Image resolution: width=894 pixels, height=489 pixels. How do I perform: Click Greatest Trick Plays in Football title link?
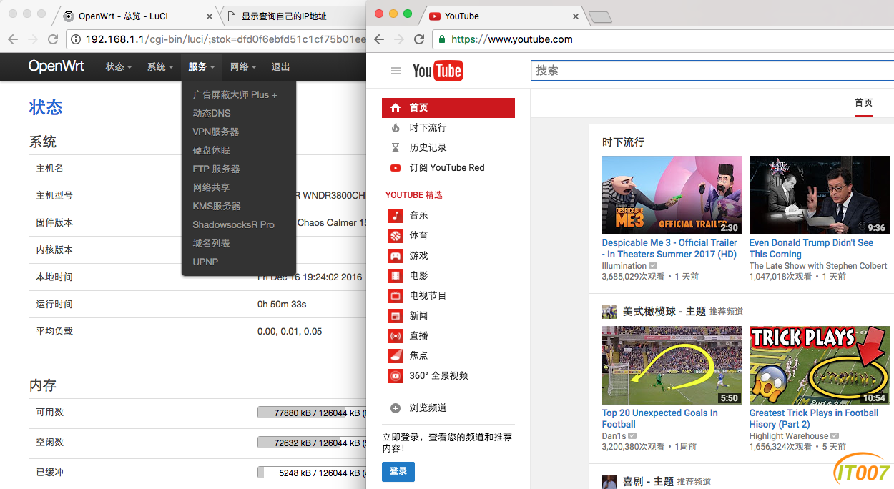coord(814,418)
